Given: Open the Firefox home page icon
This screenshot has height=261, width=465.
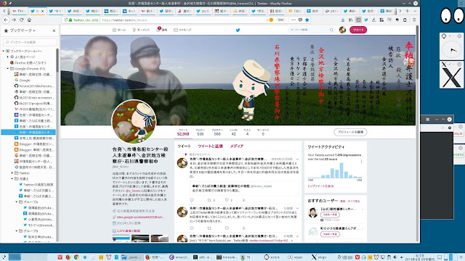Looking at the screenshot, I should [29, 20].
